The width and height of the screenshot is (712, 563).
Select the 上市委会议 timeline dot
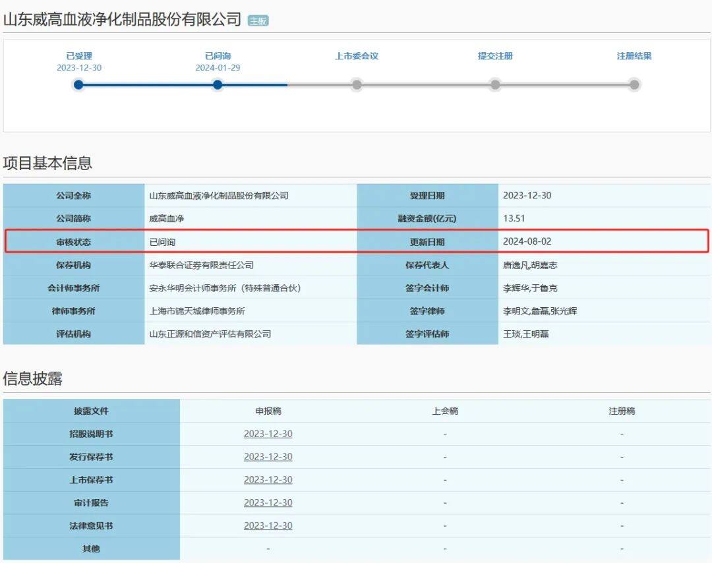point(357,84)
